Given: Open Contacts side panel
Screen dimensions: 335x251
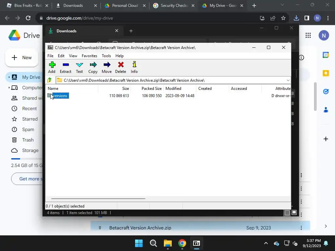Looking at the screenshot, I should coord(326,110).
